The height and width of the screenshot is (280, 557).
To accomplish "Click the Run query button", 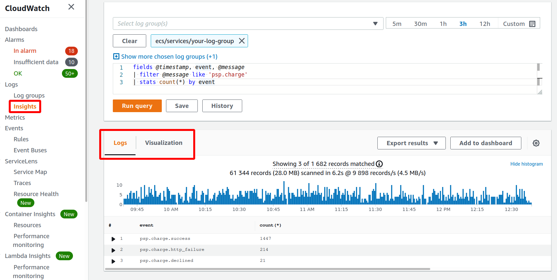I will point(137,106).
